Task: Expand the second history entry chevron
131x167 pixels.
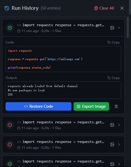Action: [x=119, y=125]
